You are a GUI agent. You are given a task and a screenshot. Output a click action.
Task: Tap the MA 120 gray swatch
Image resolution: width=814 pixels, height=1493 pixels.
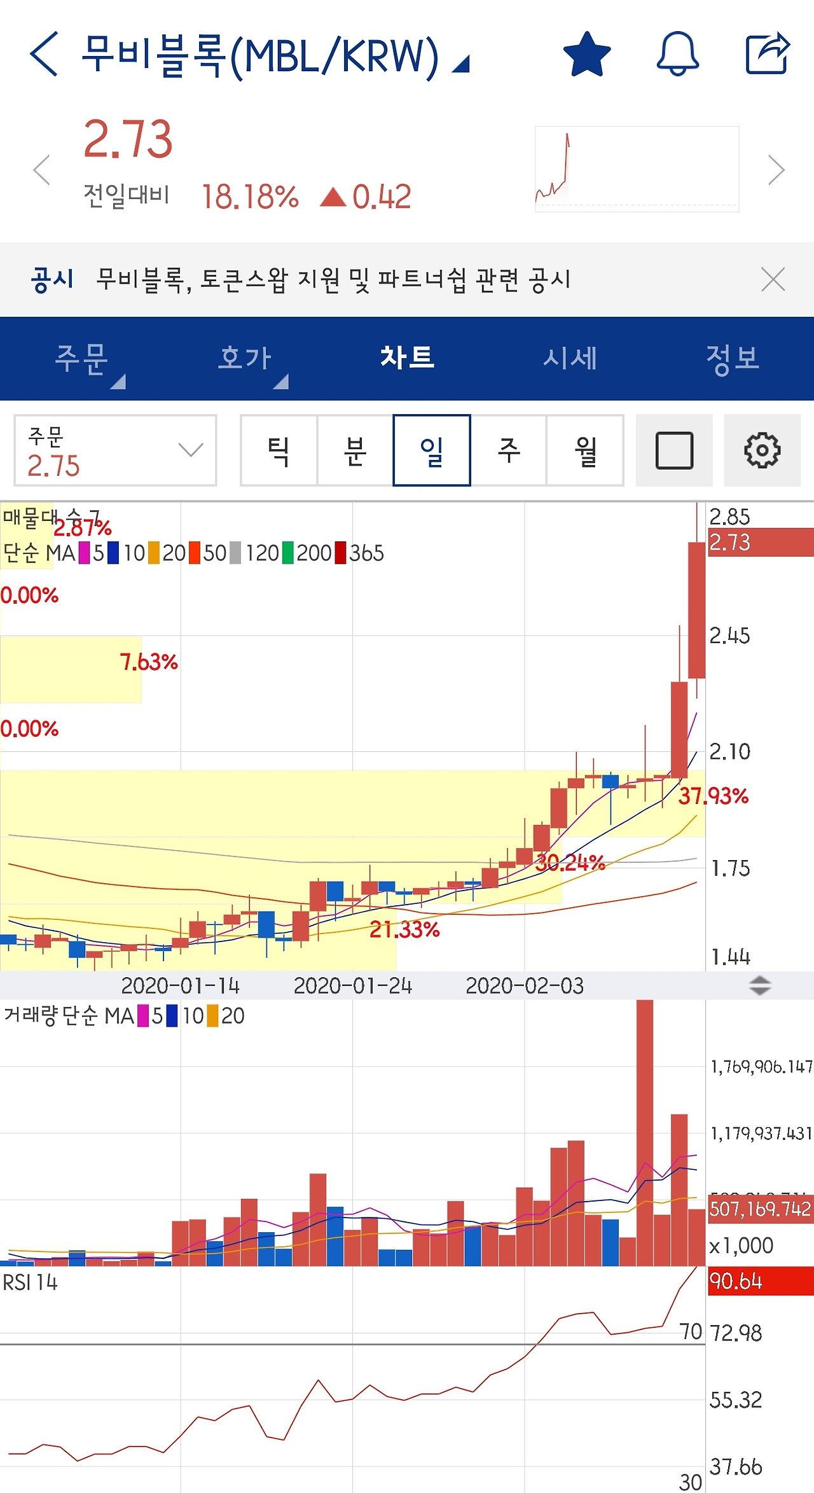tap(235, 553)
